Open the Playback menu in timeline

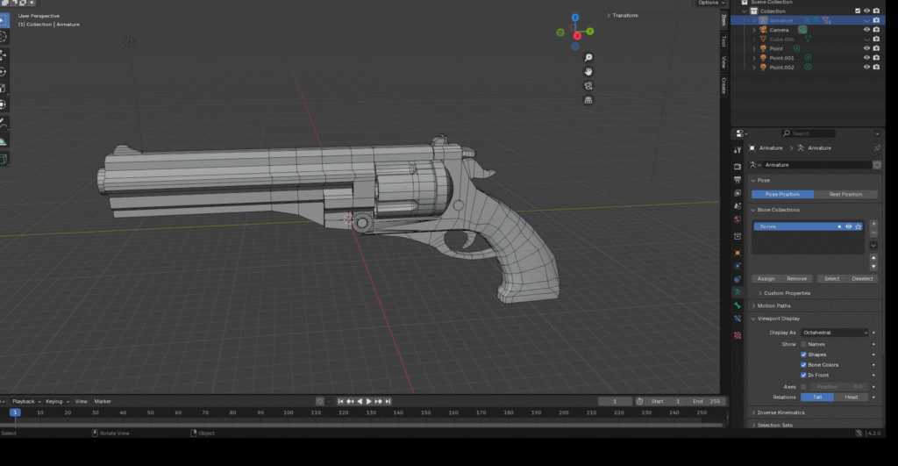tap(24, 401)
